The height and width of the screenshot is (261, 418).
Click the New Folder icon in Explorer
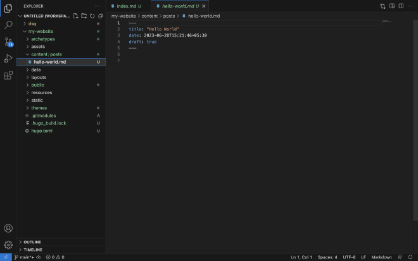coord(84,16)
